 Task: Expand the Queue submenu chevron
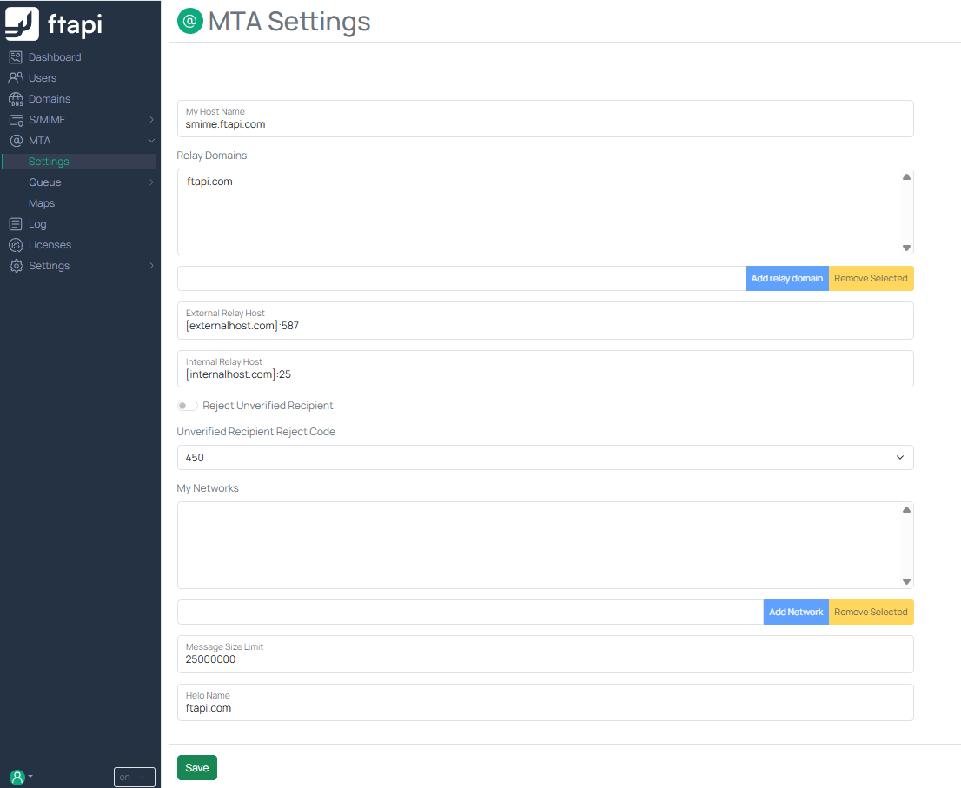(x=151, y=182)
